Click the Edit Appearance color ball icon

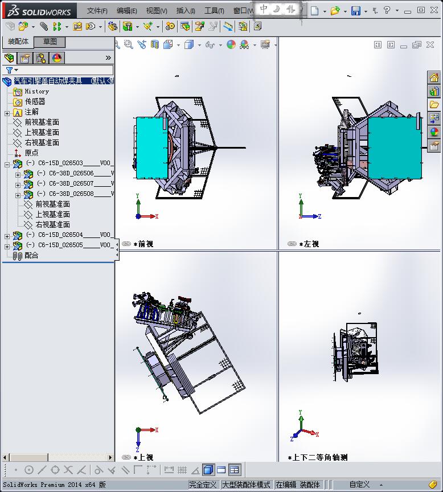point(231,44)
